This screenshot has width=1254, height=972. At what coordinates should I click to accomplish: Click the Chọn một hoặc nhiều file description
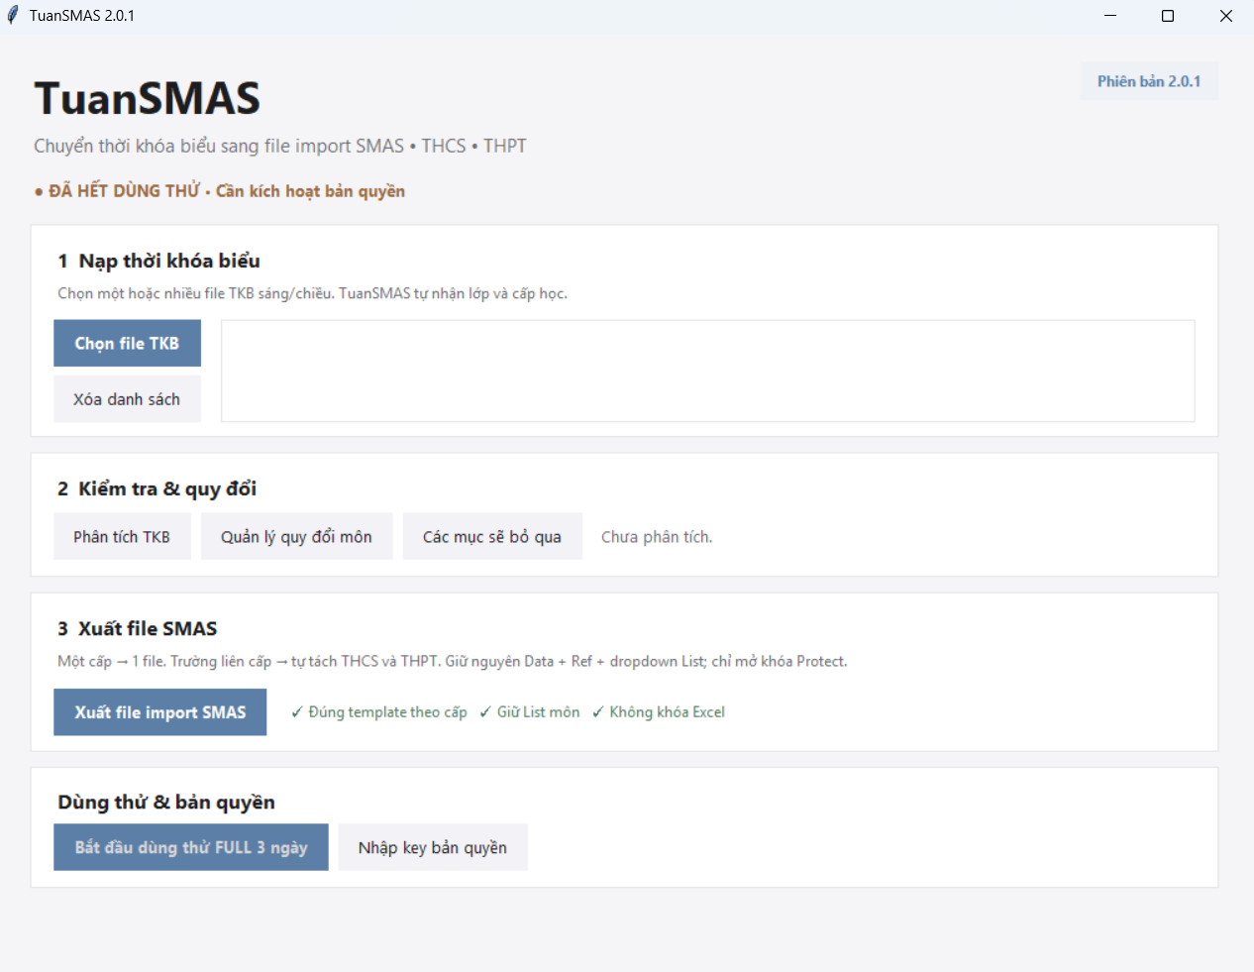(312, 293)
